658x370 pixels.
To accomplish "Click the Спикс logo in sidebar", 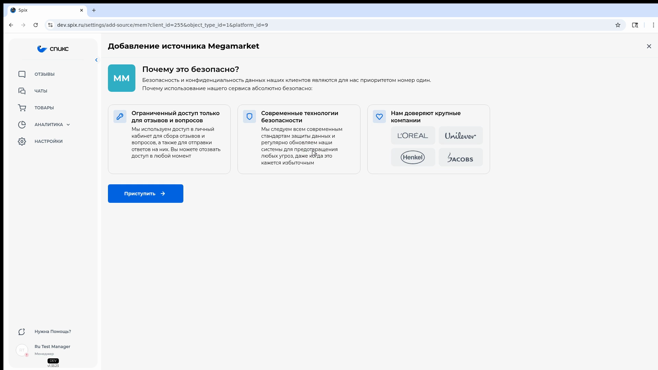I will click(53, 49).
